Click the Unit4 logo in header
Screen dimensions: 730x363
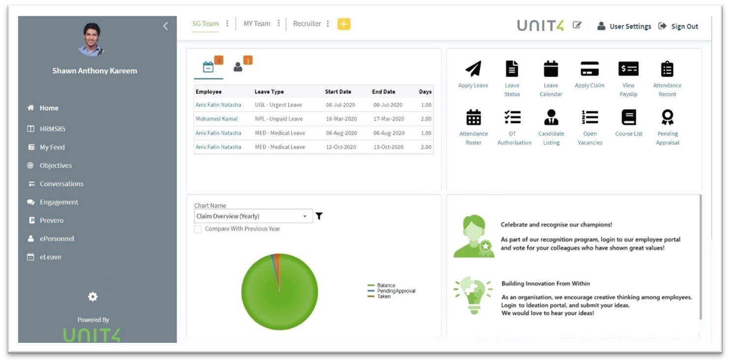tap(540, 26)
